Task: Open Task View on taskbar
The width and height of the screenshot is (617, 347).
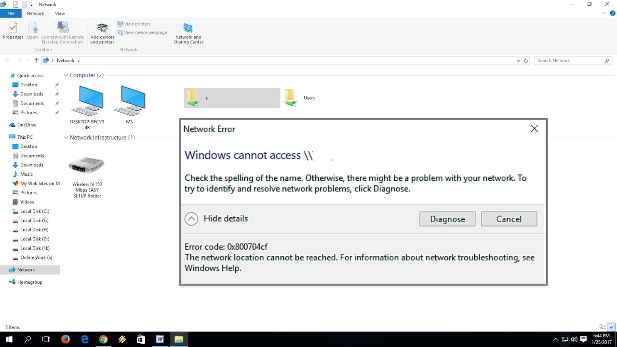Action: click(x=46, y=339)
